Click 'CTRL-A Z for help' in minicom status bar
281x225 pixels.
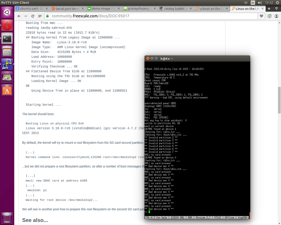tap(156, 217)
